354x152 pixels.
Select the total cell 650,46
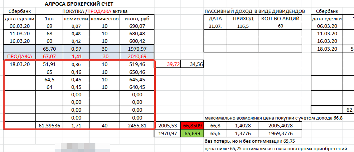point(137,72)
